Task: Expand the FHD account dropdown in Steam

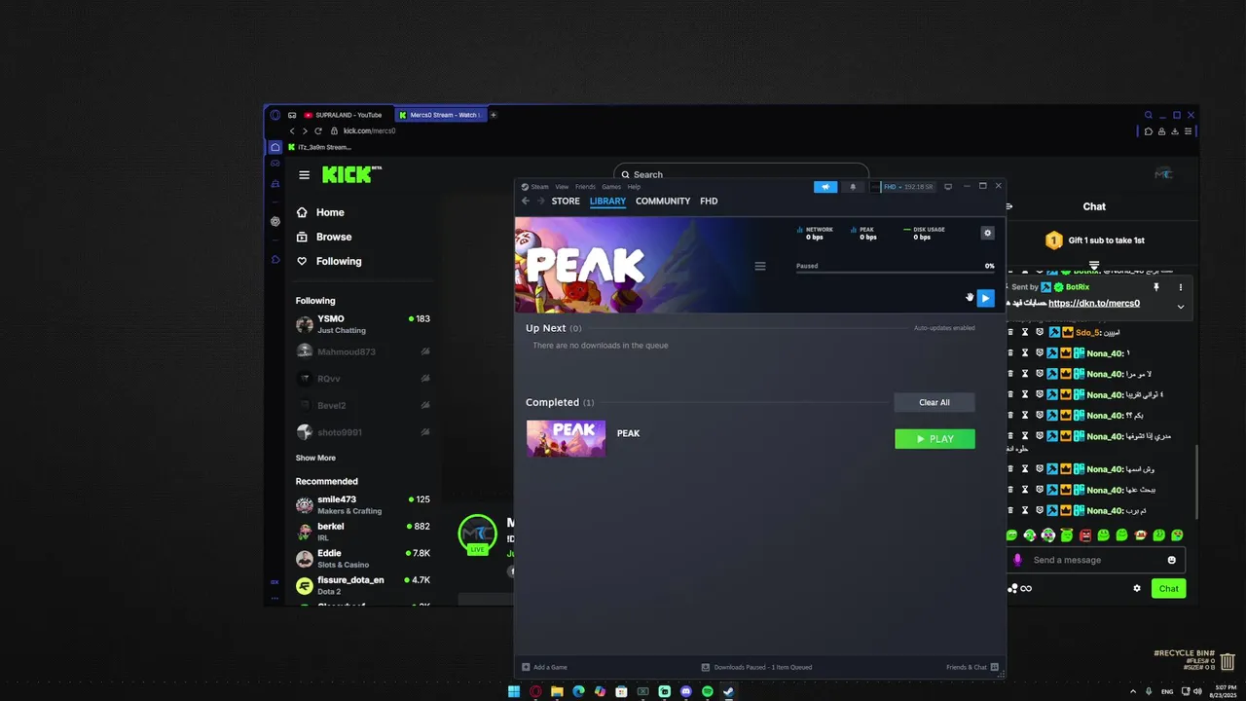Action: coord(902,187)
